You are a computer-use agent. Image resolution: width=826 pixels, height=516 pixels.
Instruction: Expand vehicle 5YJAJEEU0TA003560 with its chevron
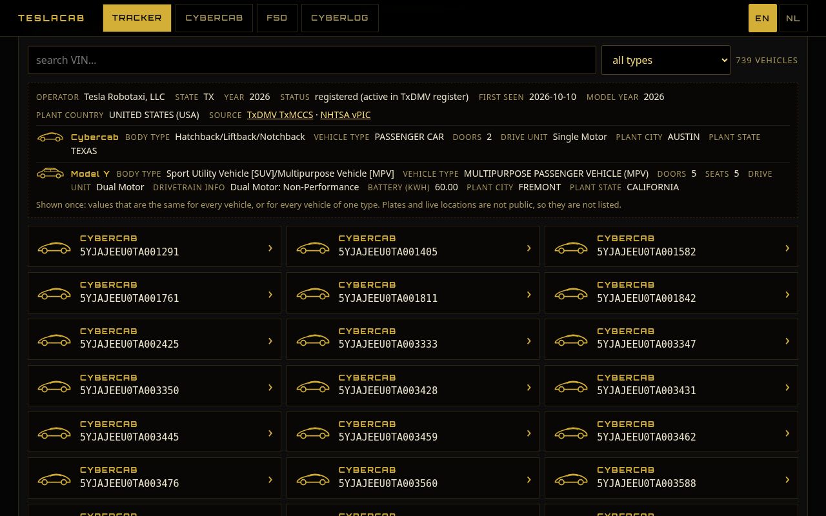click(x=529, y=480)
